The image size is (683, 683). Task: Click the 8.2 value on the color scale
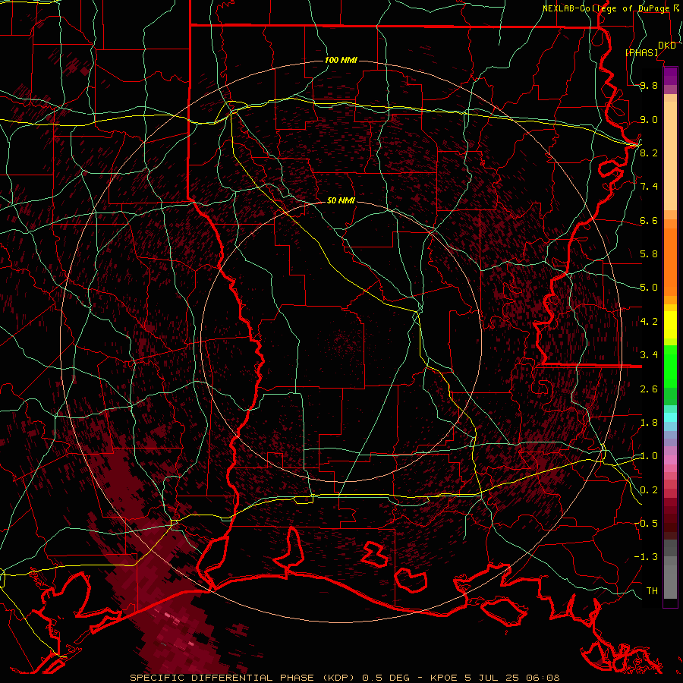[x=648, y=153]
